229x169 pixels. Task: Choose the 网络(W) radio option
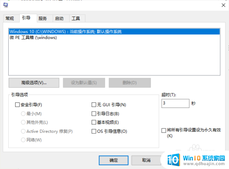(23, 140)
